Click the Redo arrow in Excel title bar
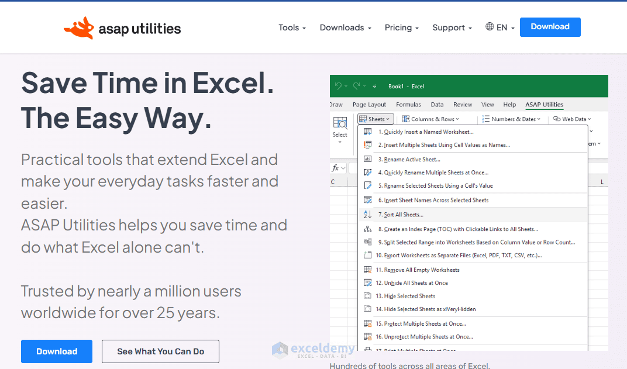 357,86
